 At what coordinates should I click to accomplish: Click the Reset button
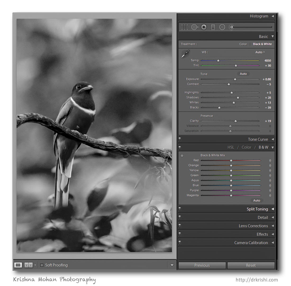[x=251, y=265]
